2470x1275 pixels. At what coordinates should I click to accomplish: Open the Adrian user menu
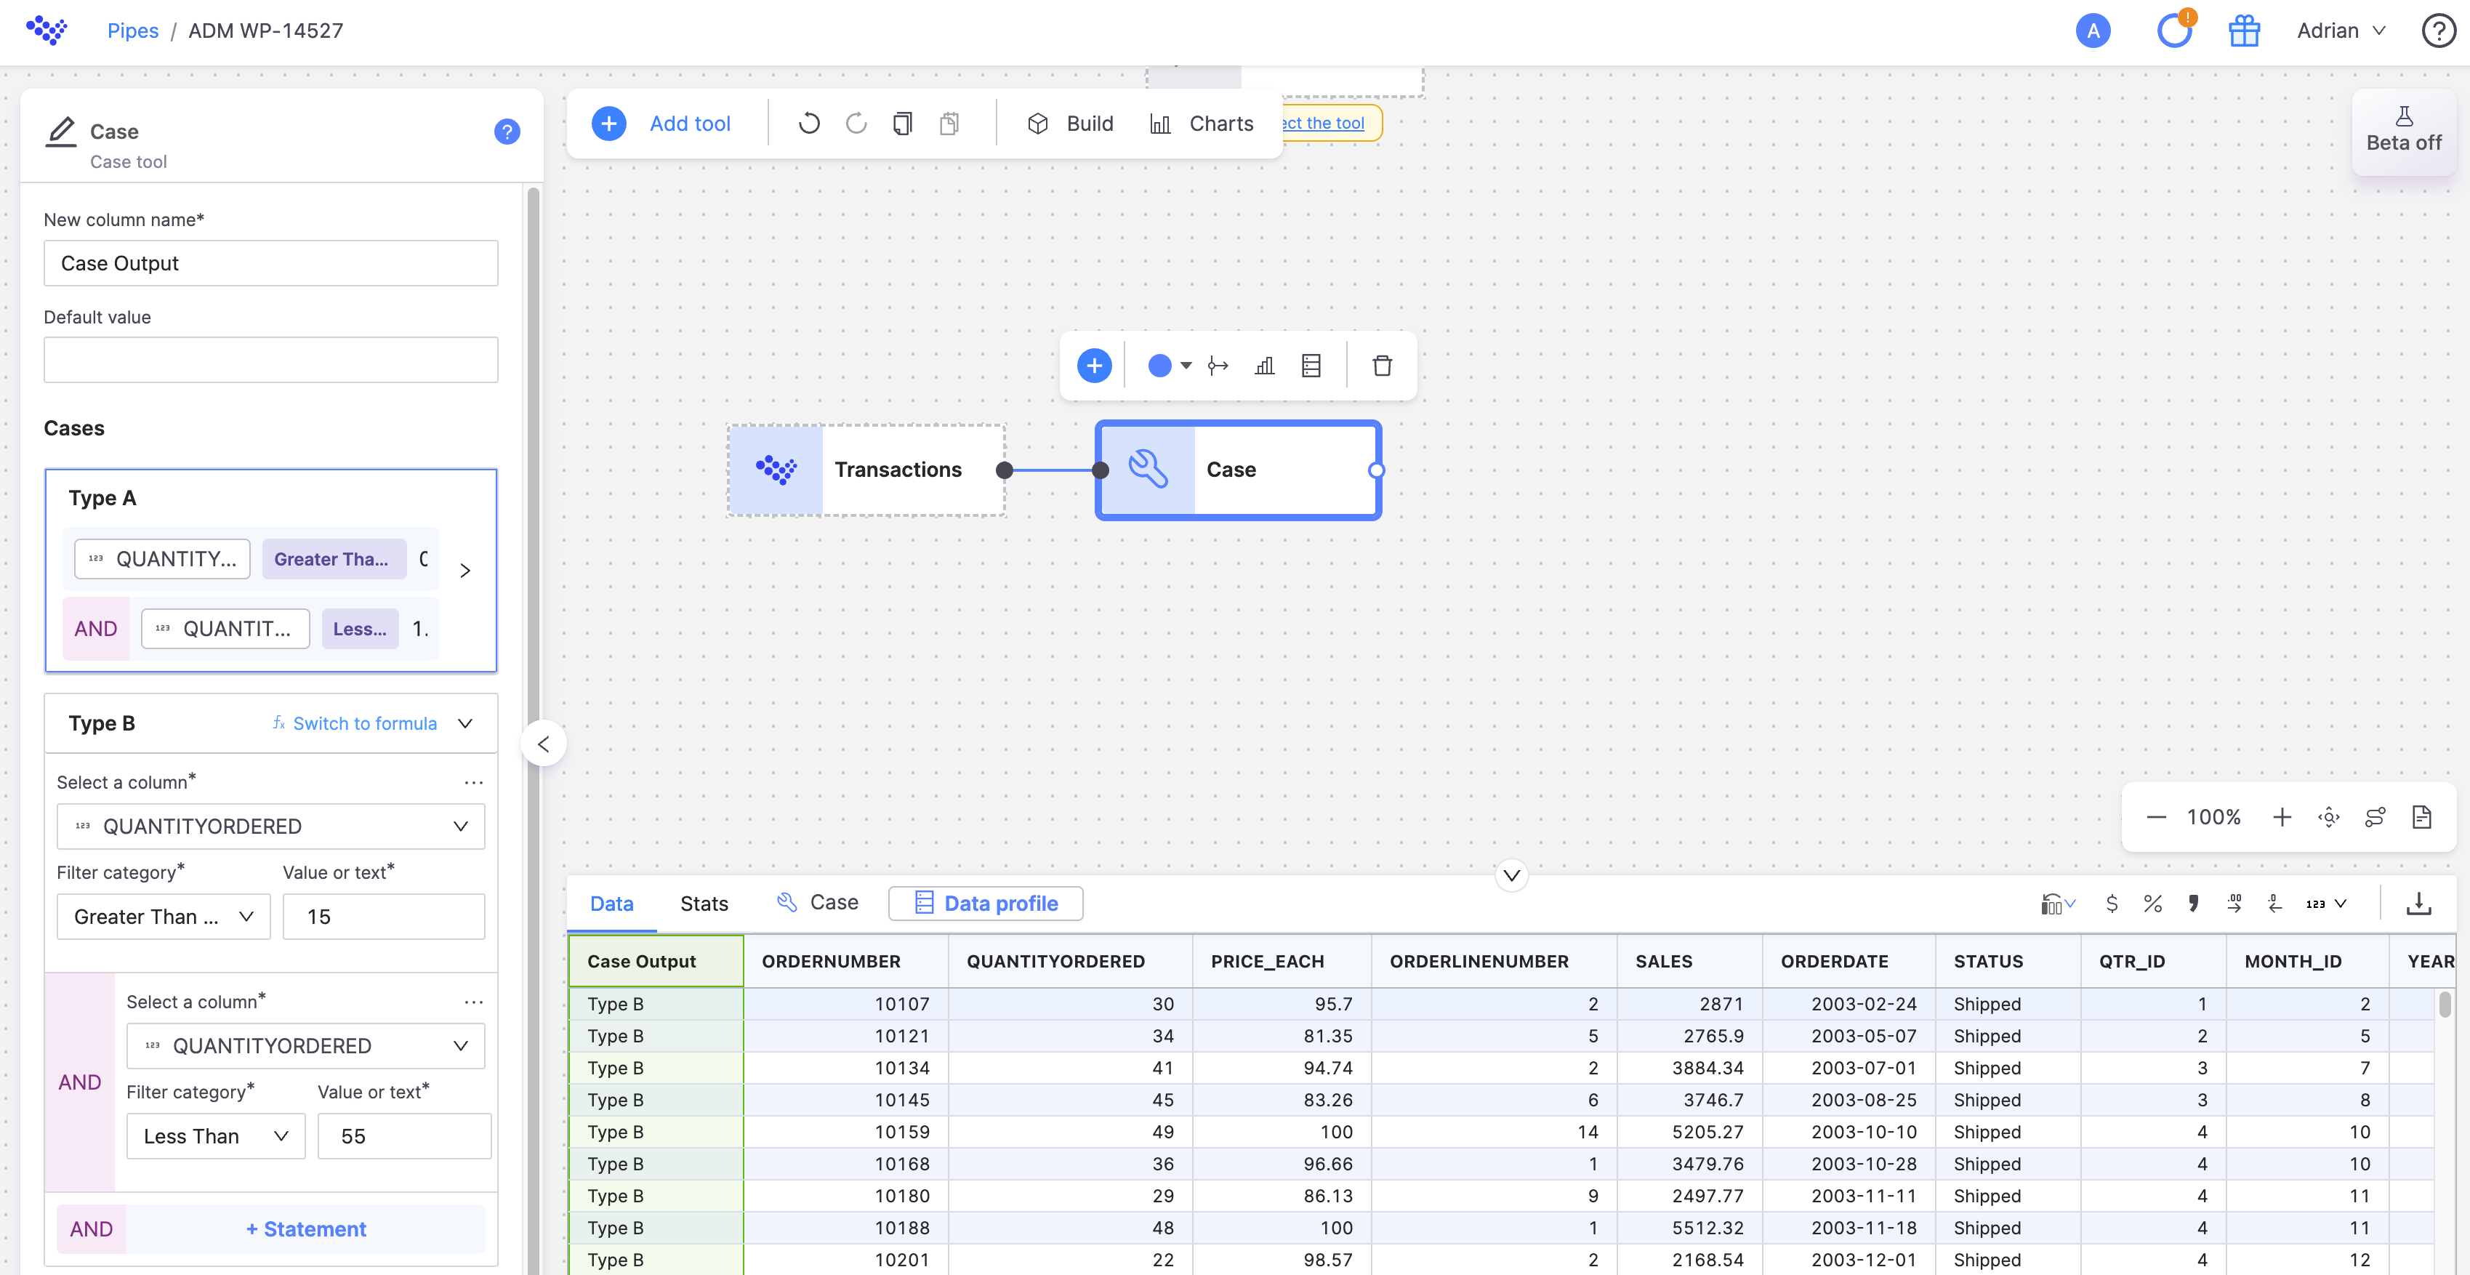coord(2341,31)
